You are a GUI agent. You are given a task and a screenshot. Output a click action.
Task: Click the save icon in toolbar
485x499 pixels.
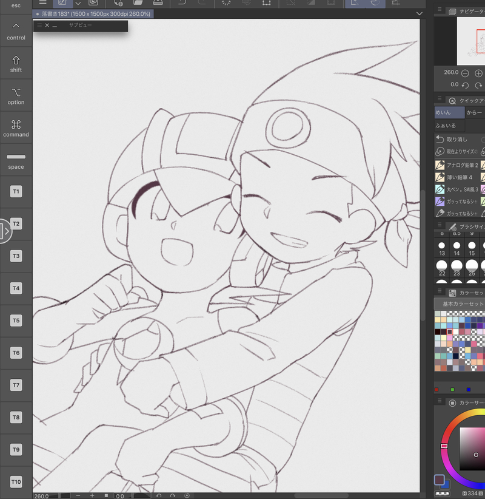[x=158, y=2]
